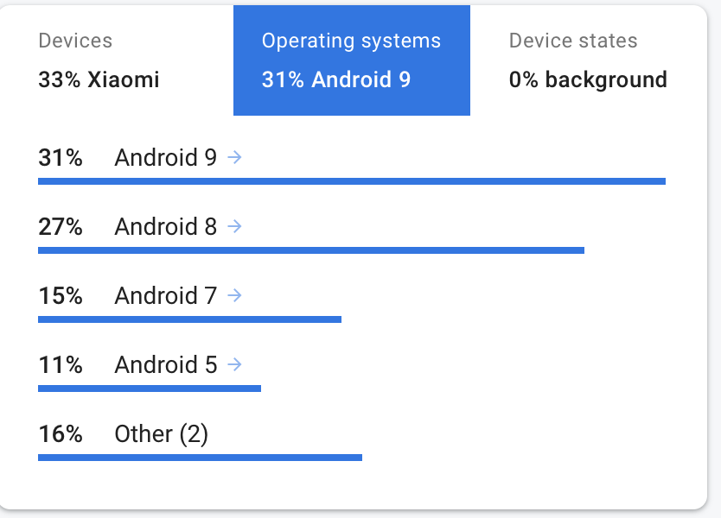Click the Android 7 blue bar

(190, 318)
